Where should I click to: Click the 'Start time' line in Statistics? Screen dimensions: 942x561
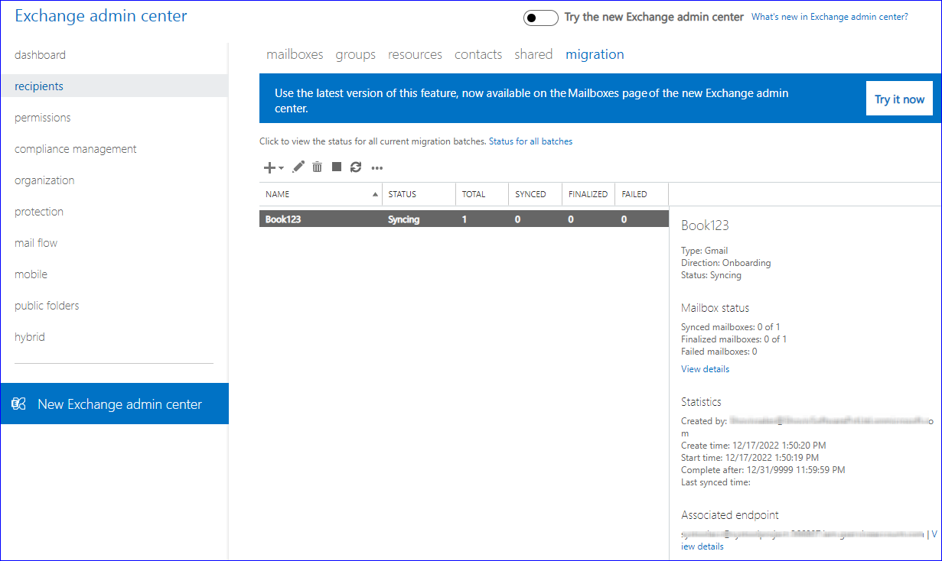click(750, 458)
